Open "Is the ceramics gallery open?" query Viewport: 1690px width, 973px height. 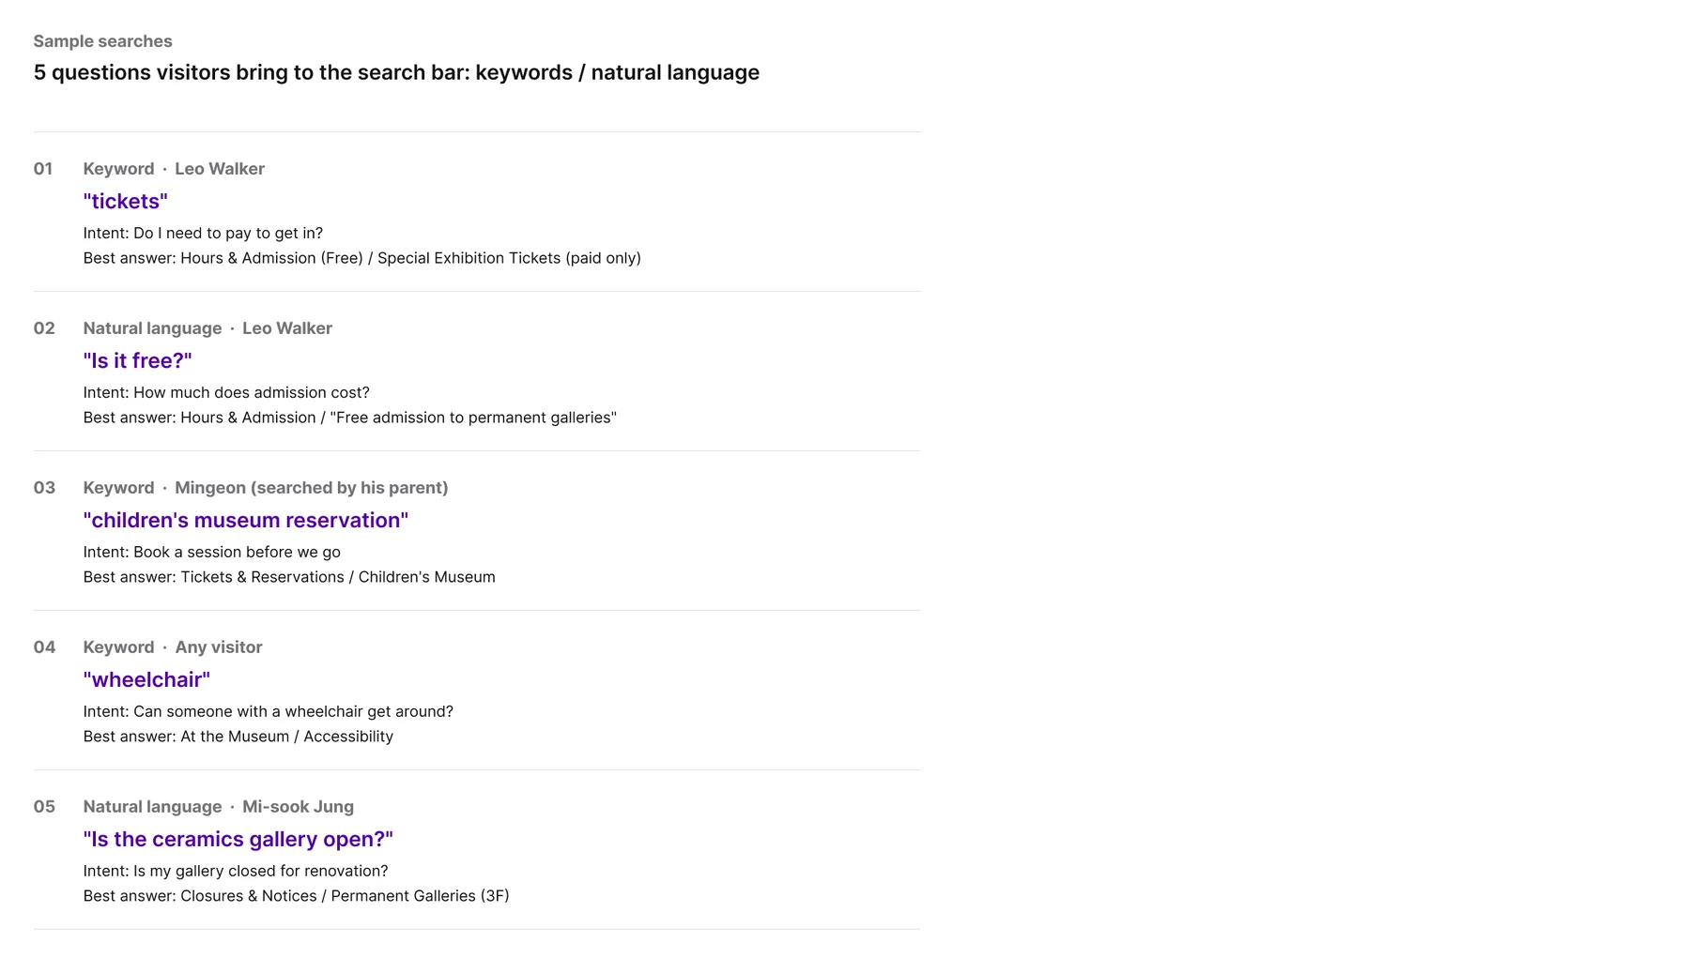(238, 839)
